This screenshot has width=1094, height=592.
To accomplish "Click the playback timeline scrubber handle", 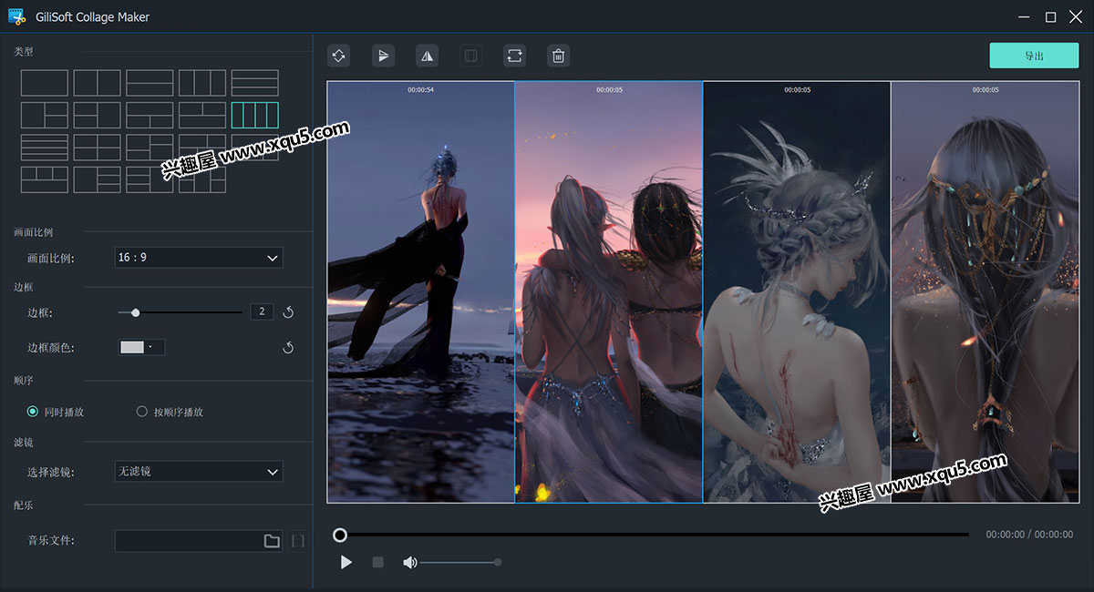I will 340,536.
